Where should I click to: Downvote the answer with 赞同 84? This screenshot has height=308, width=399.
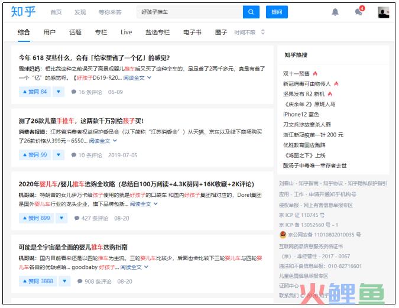[59, 92]
